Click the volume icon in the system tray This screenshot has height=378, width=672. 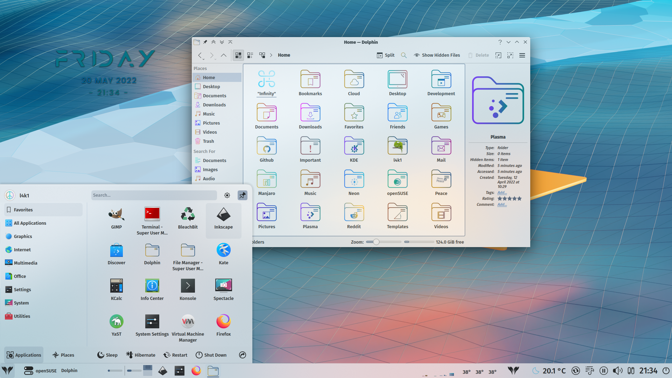[x=618, y=370]
